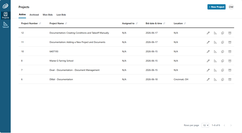The height and width of the screenshot is (133, 242).
Task: Click the '1–6 of 6' page count
Action: [x=216, y=125]
